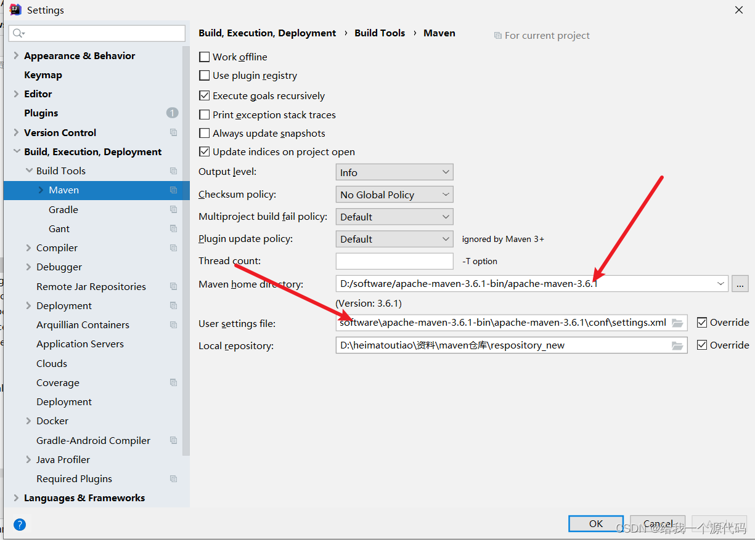755x540 pixels.
Task: Click the project-level icon beside Arquillian Containers
Action: tap(174, 324)
